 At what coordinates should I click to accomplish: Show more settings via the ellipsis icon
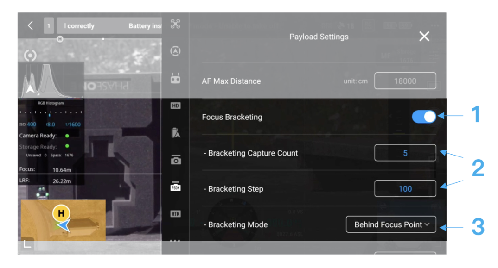[x=175, y=241]
